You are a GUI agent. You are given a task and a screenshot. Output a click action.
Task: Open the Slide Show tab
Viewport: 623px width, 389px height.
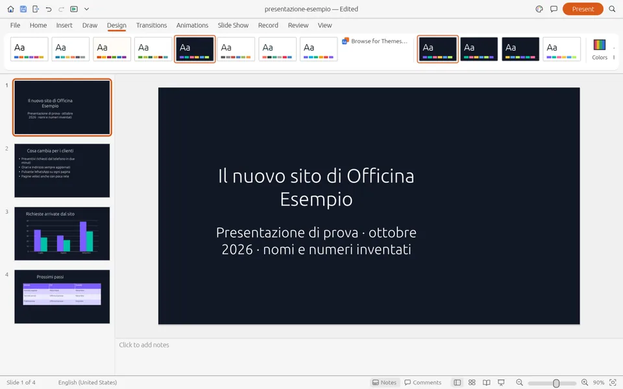tap(233, 25)
